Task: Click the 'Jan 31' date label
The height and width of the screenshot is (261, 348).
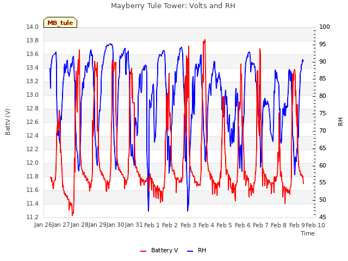Action: coord(134,225)
